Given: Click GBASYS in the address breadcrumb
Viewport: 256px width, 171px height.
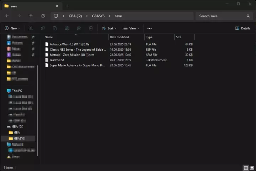Looking at the screenshot, I should point(98,16).
